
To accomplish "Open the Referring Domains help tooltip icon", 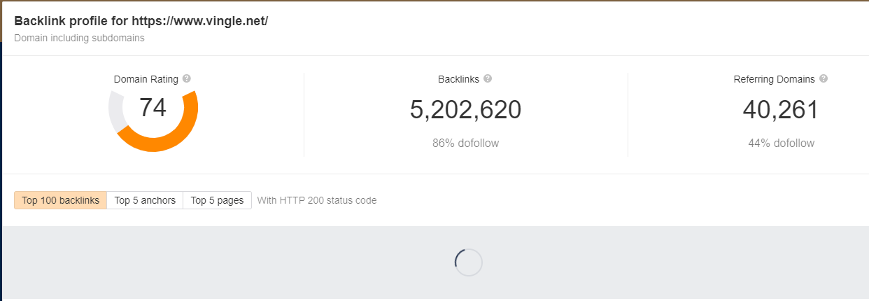I will point(824,79).
